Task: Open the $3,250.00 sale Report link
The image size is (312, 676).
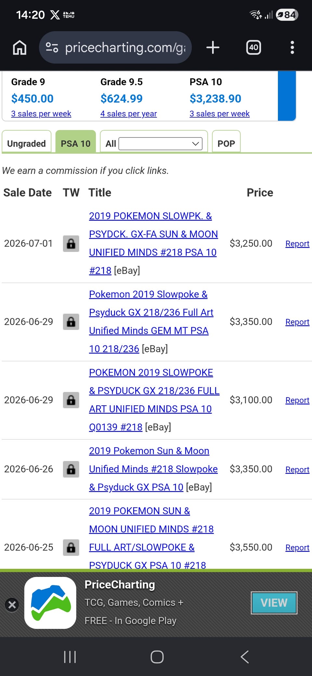Action: [x=297, y=244]
